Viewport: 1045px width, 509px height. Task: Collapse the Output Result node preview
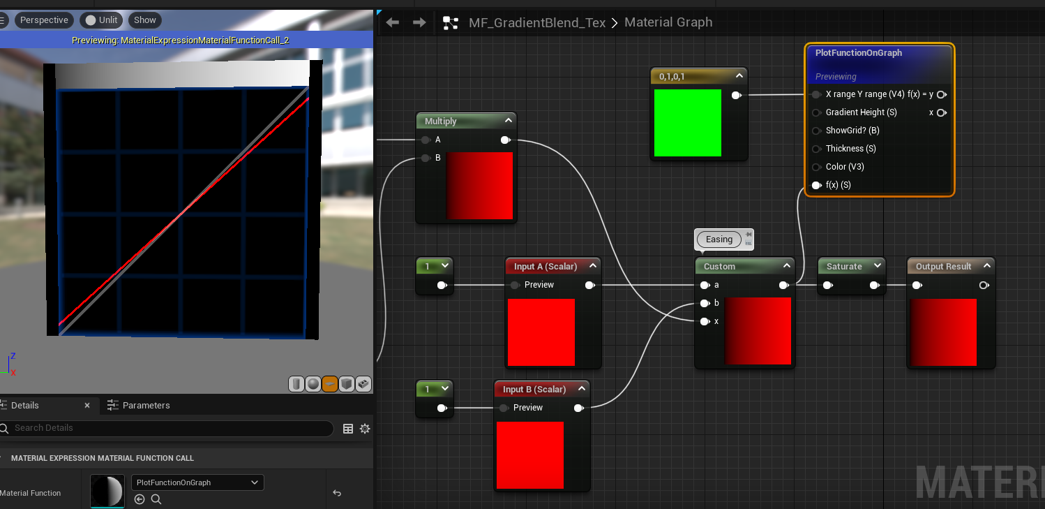(987, 266)
